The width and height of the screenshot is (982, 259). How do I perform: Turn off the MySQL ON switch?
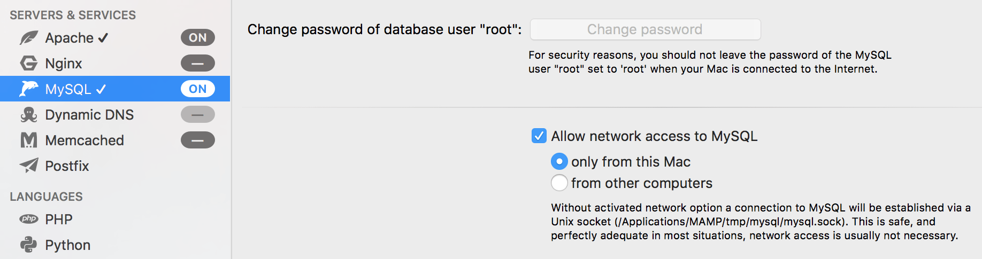[x=198, y=89]
